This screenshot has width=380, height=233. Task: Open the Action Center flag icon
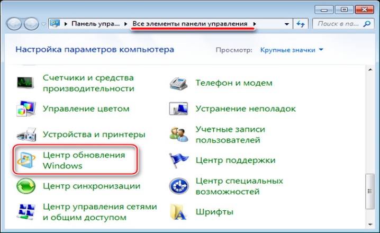pos(178,160)
